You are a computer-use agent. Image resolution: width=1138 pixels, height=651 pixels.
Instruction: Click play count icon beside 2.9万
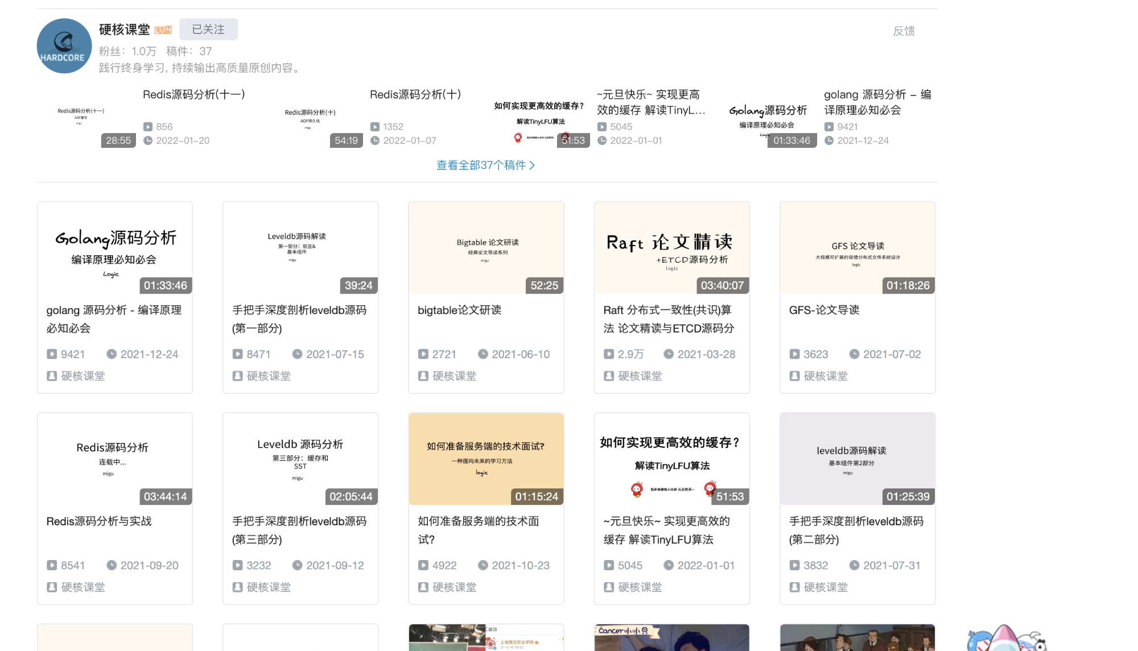tap(609, 354)
